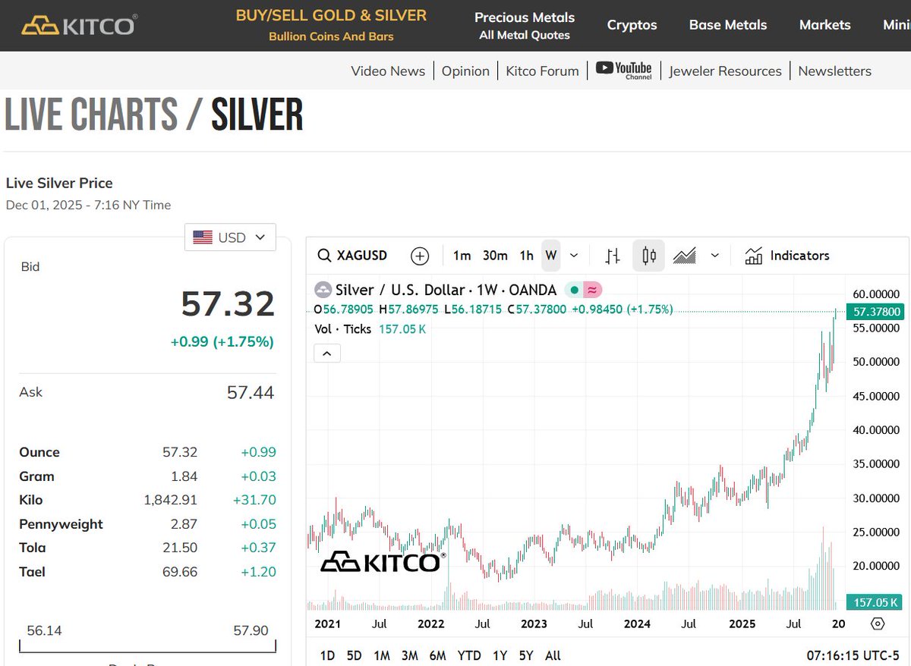Click the Kitco Forum link
911x666 pixels.
click(542, 71)
